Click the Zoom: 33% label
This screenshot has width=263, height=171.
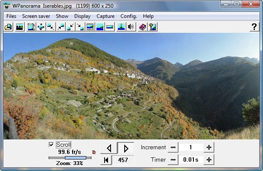pyautogui.click(x=70, y=163)
